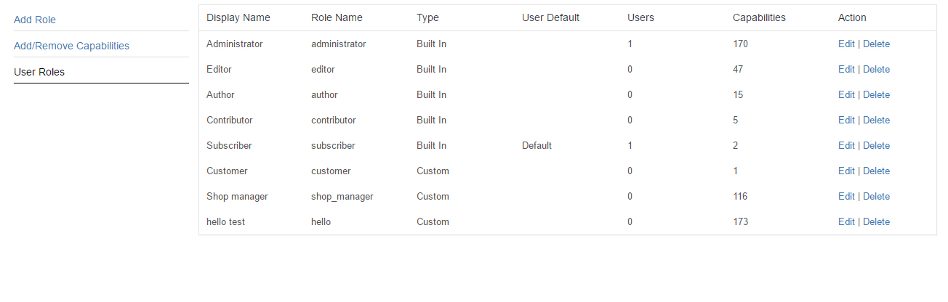Click the Custom type of hello test row
Image resolution: width=948 pixels, height=302 pixels.
point(433,221)
